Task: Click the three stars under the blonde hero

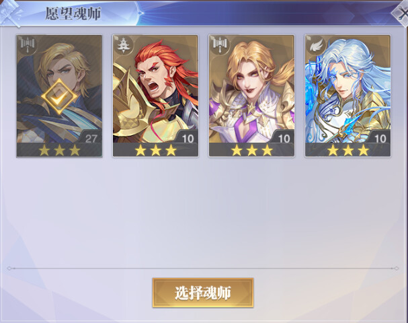Action: coord(59,150)
